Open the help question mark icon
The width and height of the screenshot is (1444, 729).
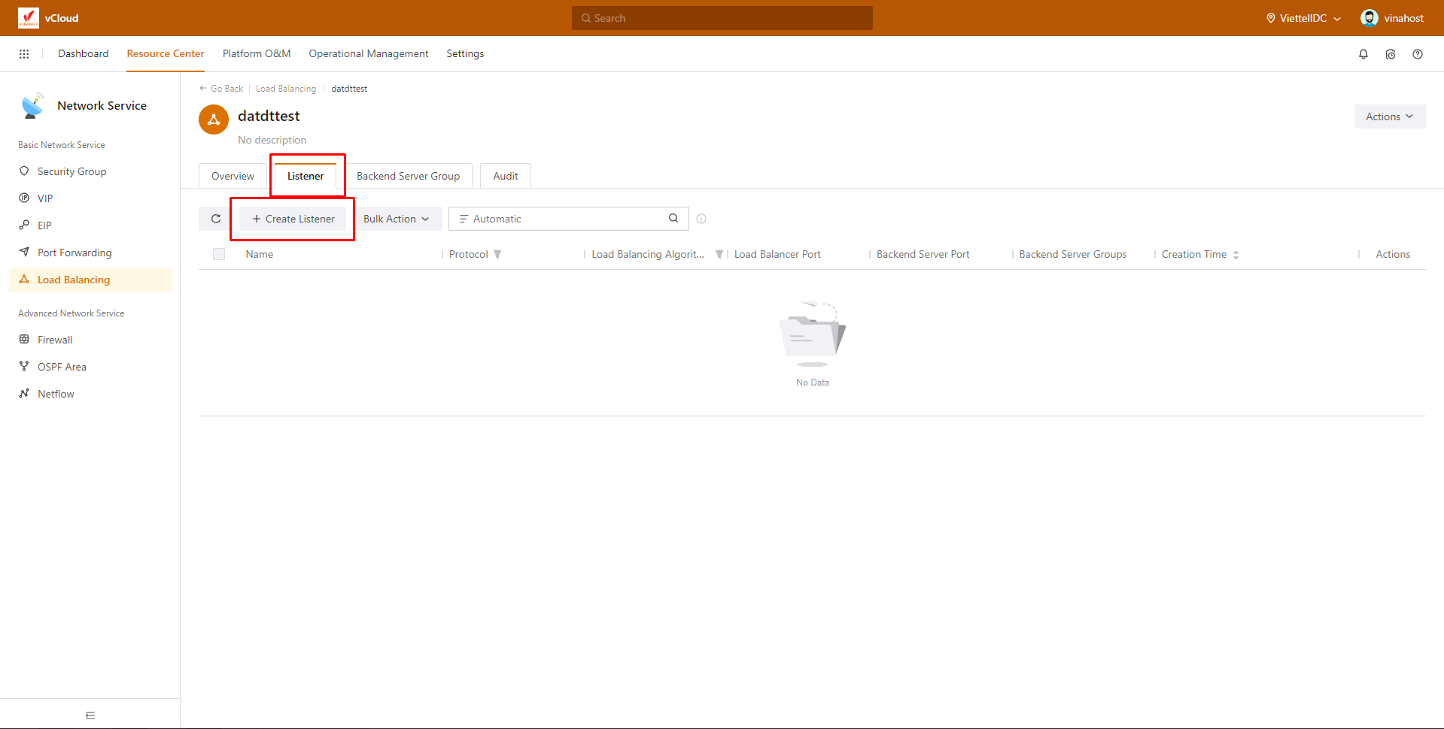(x=1417, y=54)
